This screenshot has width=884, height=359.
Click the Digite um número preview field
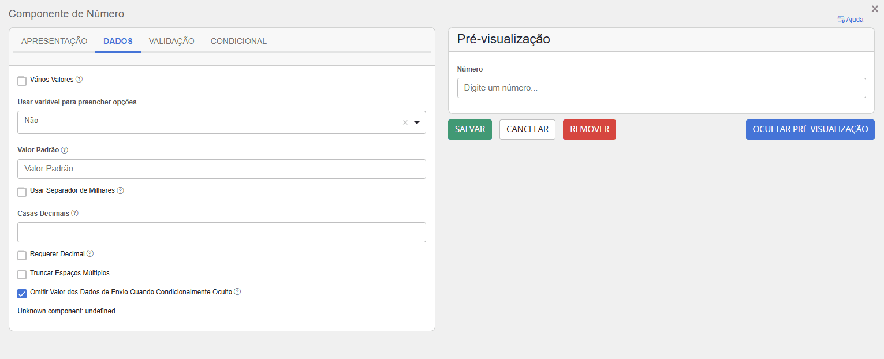click(661, 88)
